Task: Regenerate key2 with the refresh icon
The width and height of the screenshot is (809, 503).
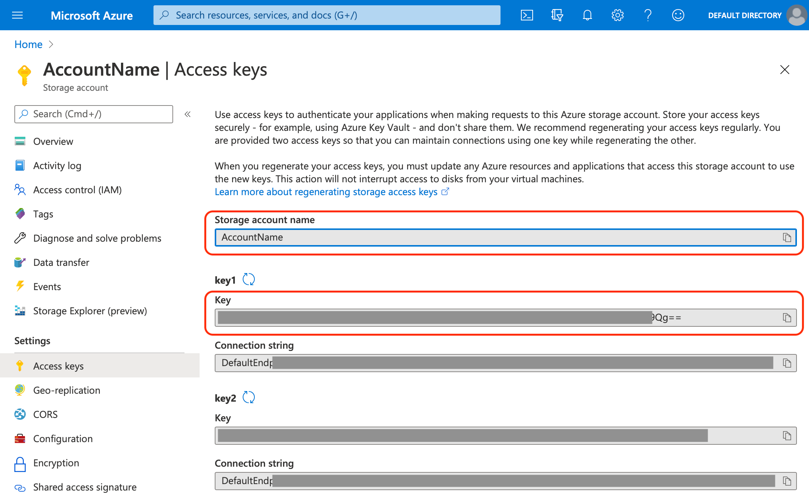Action: [249, 397]
